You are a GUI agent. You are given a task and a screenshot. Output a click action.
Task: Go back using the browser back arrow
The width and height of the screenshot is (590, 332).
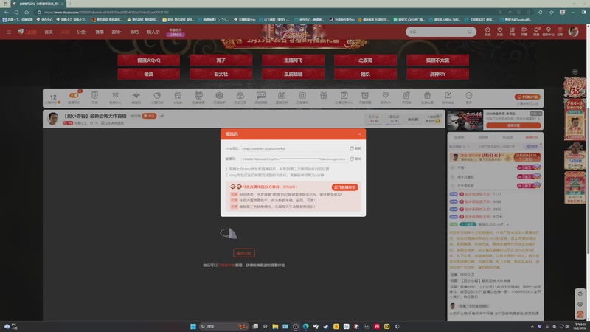pos(7,12)
